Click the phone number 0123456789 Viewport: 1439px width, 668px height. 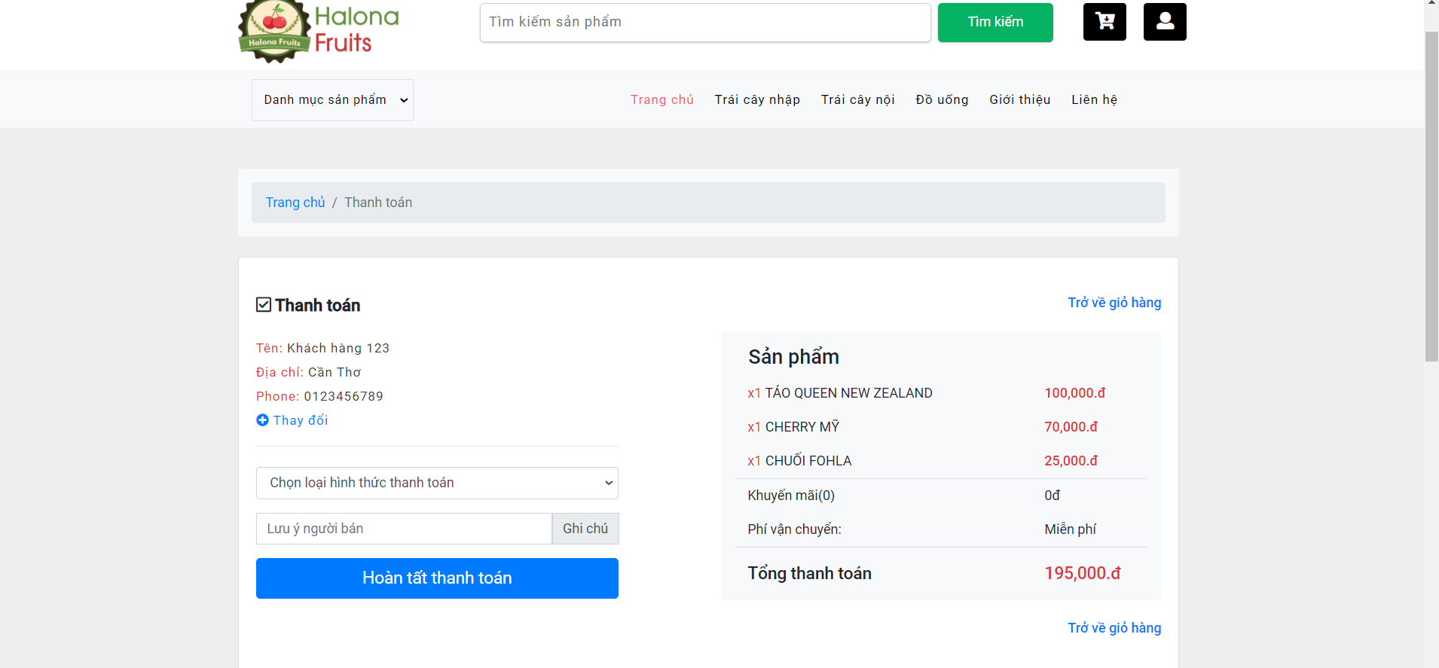344,396
